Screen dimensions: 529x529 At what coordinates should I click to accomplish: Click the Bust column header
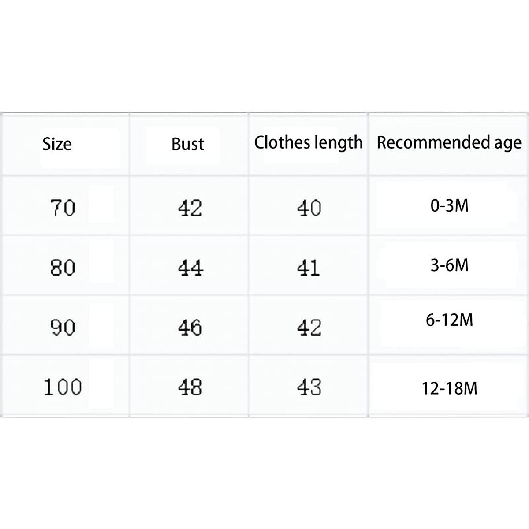tap(188, 144)
